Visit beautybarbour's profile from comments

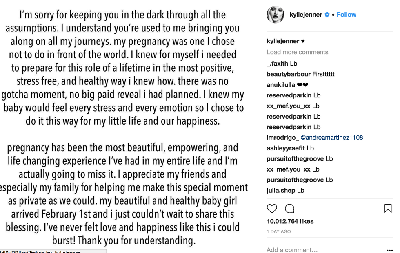[289, 74]
